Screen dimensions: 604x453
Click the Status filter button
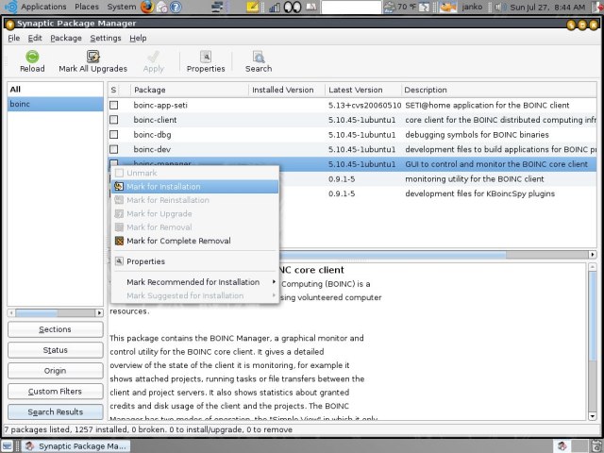click(x=55, y=350)
